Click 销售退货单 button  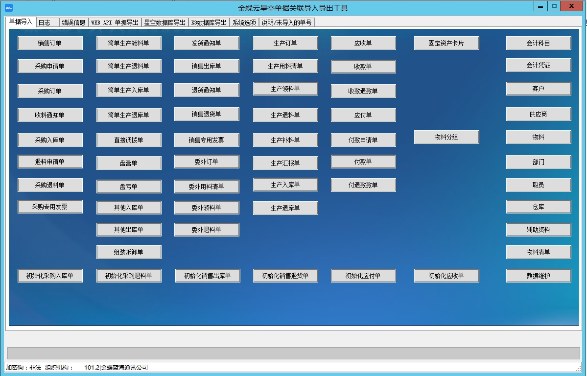207,114
